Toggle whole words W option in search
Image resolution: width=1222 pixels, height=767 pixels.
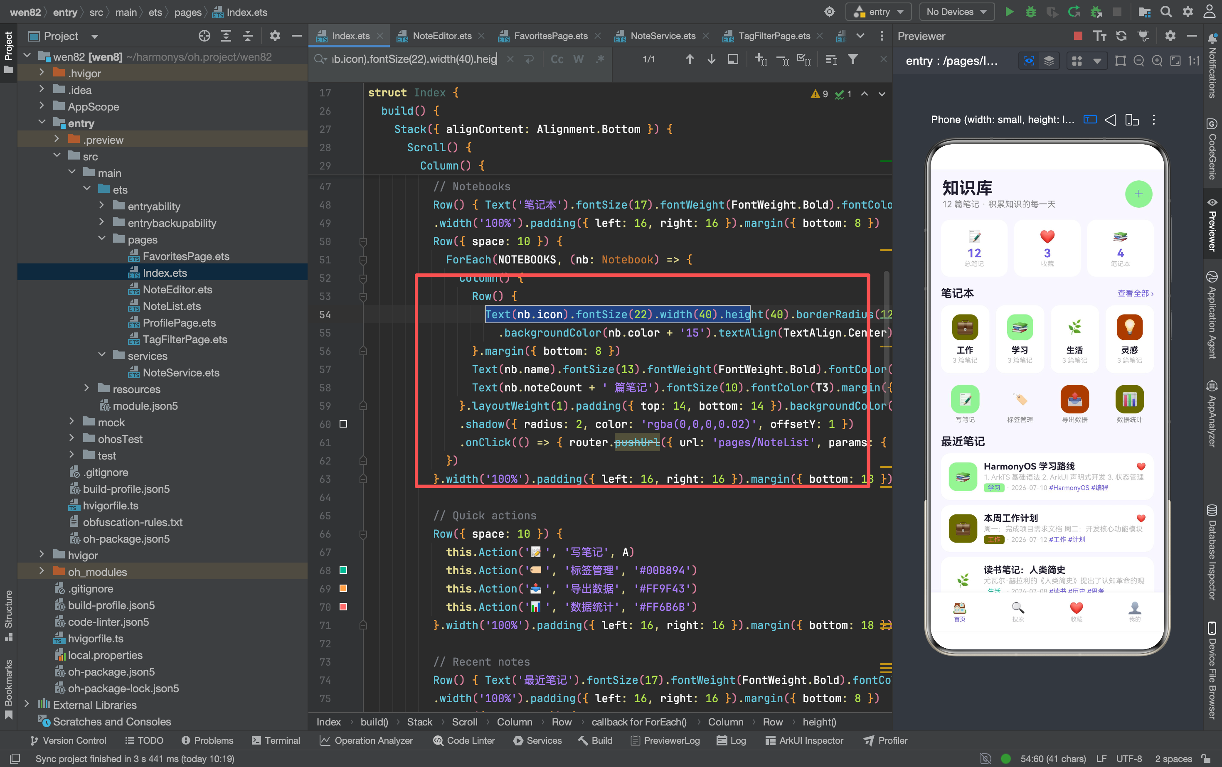coord(579,59)
